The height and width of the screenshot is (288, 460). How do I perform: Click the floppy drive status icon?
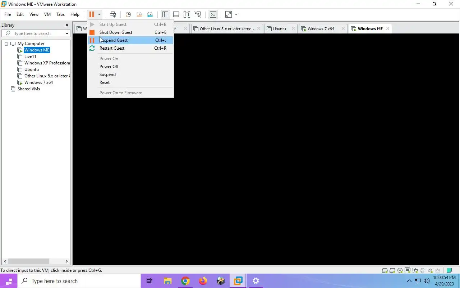(407, 270)
